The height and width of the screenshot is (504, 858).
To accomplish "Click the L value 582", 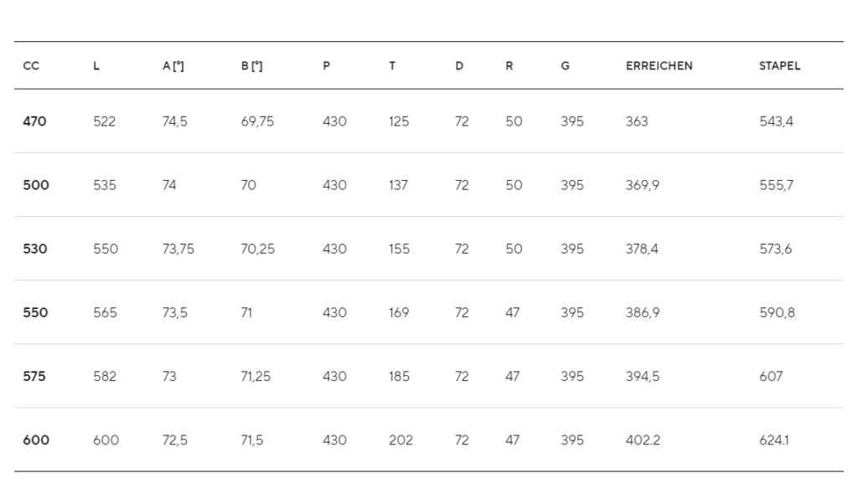I will [x=105, y=377].
